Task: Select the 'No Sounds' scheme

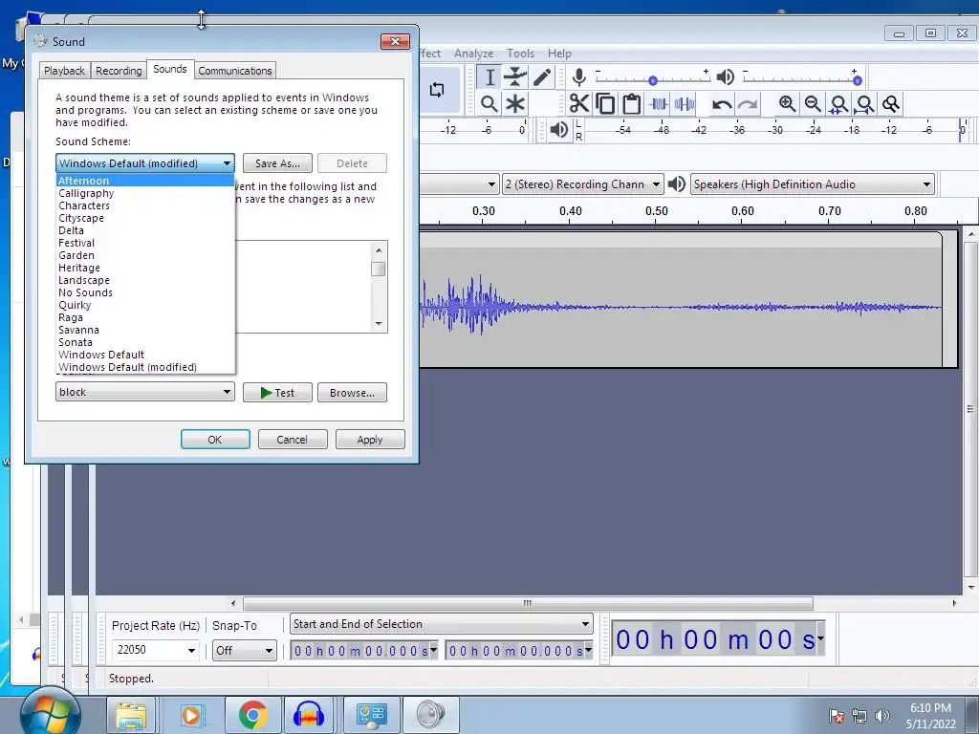Action: [x=145, y=292]
